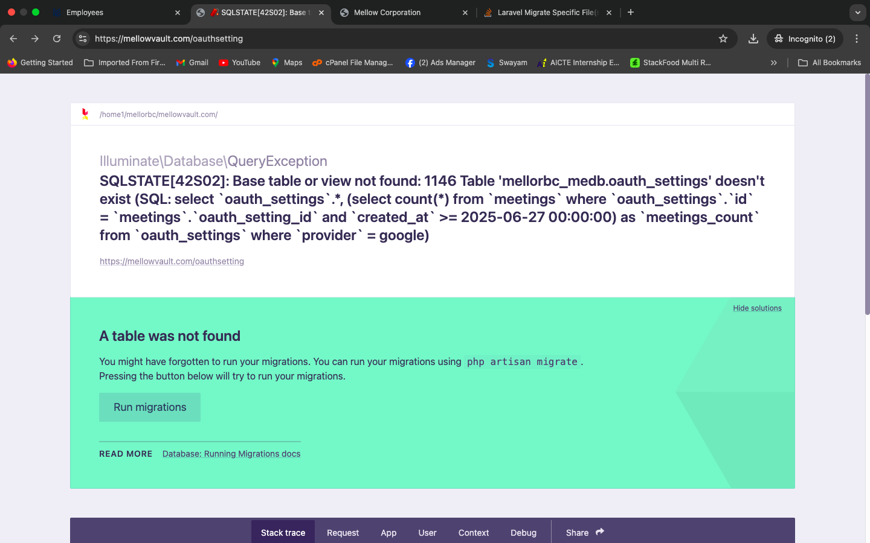The width and height of the screenshot is (870, 543).
Task: Show more bookmarks with the double chevron
Action: point(774,63)
